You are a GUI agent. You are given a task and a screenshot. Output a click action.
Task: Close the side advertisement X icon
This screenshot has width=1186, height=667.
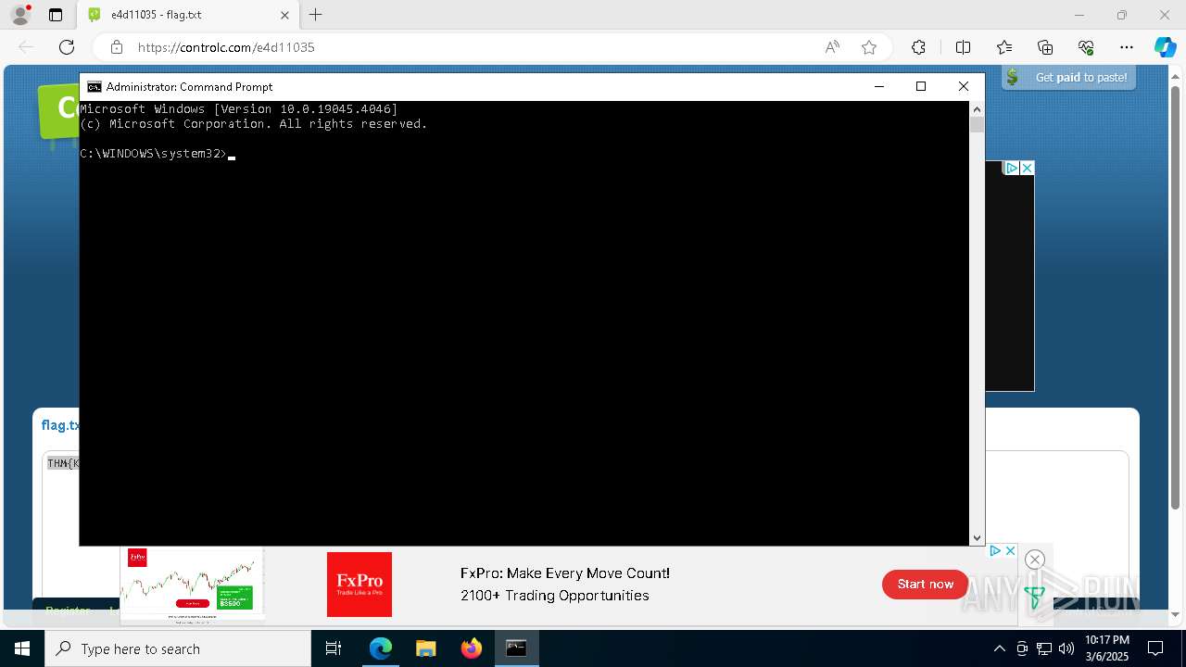1027,168
